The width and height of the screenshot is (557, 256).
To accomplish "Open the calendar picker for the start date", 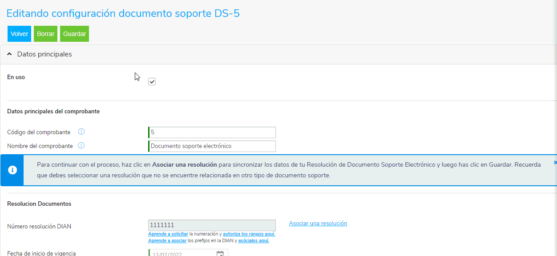I will pos(220,254).
